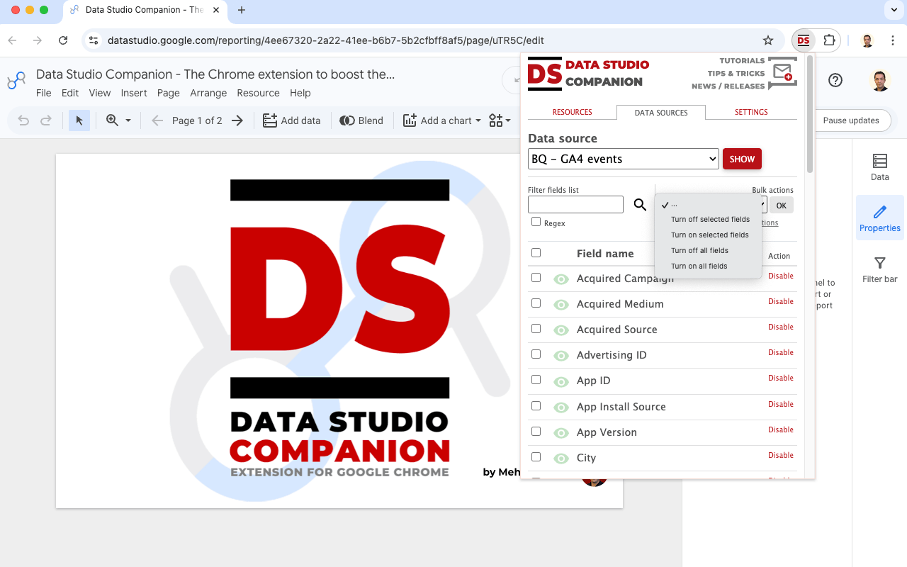This screenshot has height=567, width=907.
Task: Open the Properties panel pencil icon
Action: coord(880,218)
